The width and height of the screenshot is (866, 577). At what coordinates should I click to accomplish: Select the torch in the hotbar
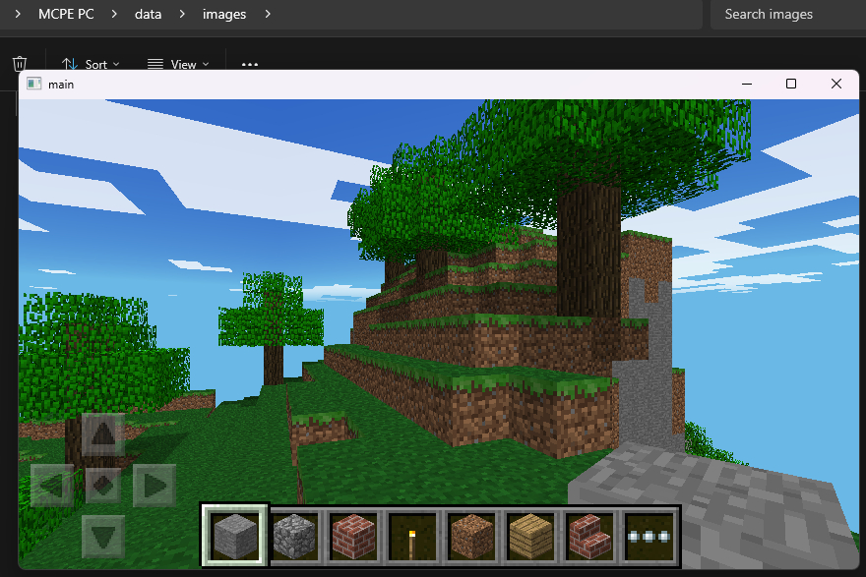click(x=413, y=536)
